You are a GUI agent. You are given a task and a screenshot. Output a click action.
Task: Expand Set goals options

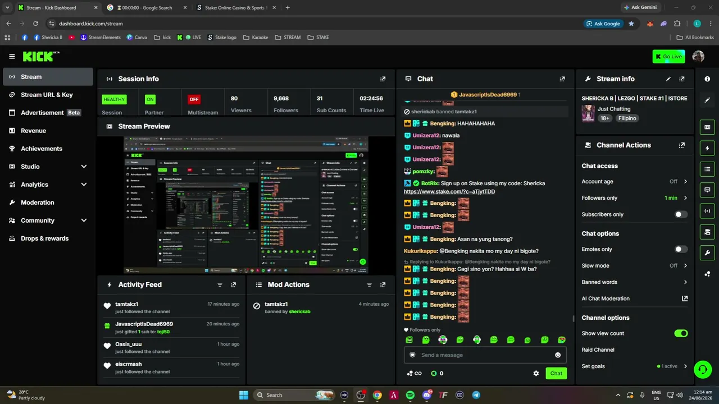click(x=635, y=366)
